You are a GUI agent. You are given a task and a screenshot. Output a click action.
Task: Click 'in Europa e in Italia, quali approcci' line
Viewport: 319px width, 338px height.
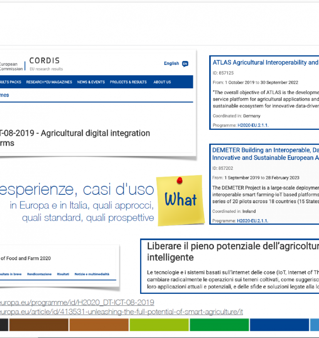click(82, 205)
